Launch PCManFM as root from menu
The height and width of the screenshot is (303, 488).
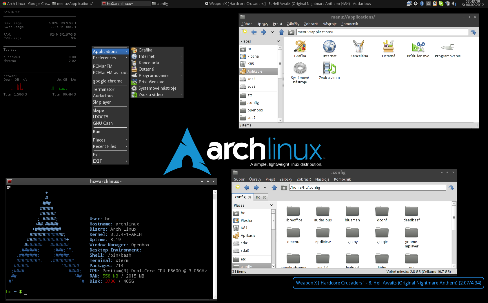pyautogui.click(x=110, y=73)
